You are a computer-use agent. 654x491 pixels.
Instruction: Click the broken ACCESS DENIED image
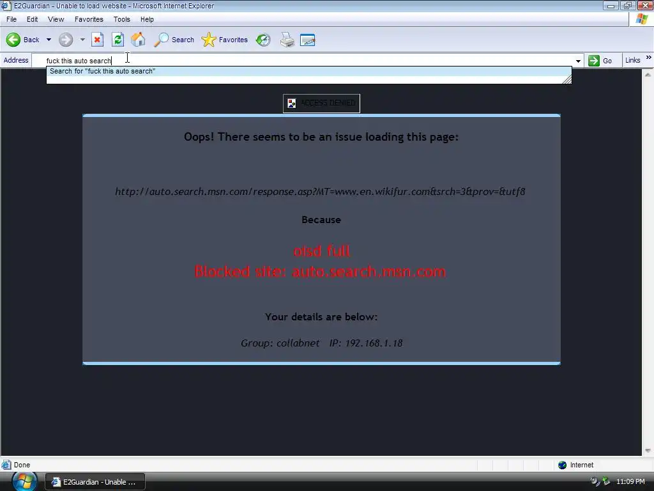[x=321, y=103]
